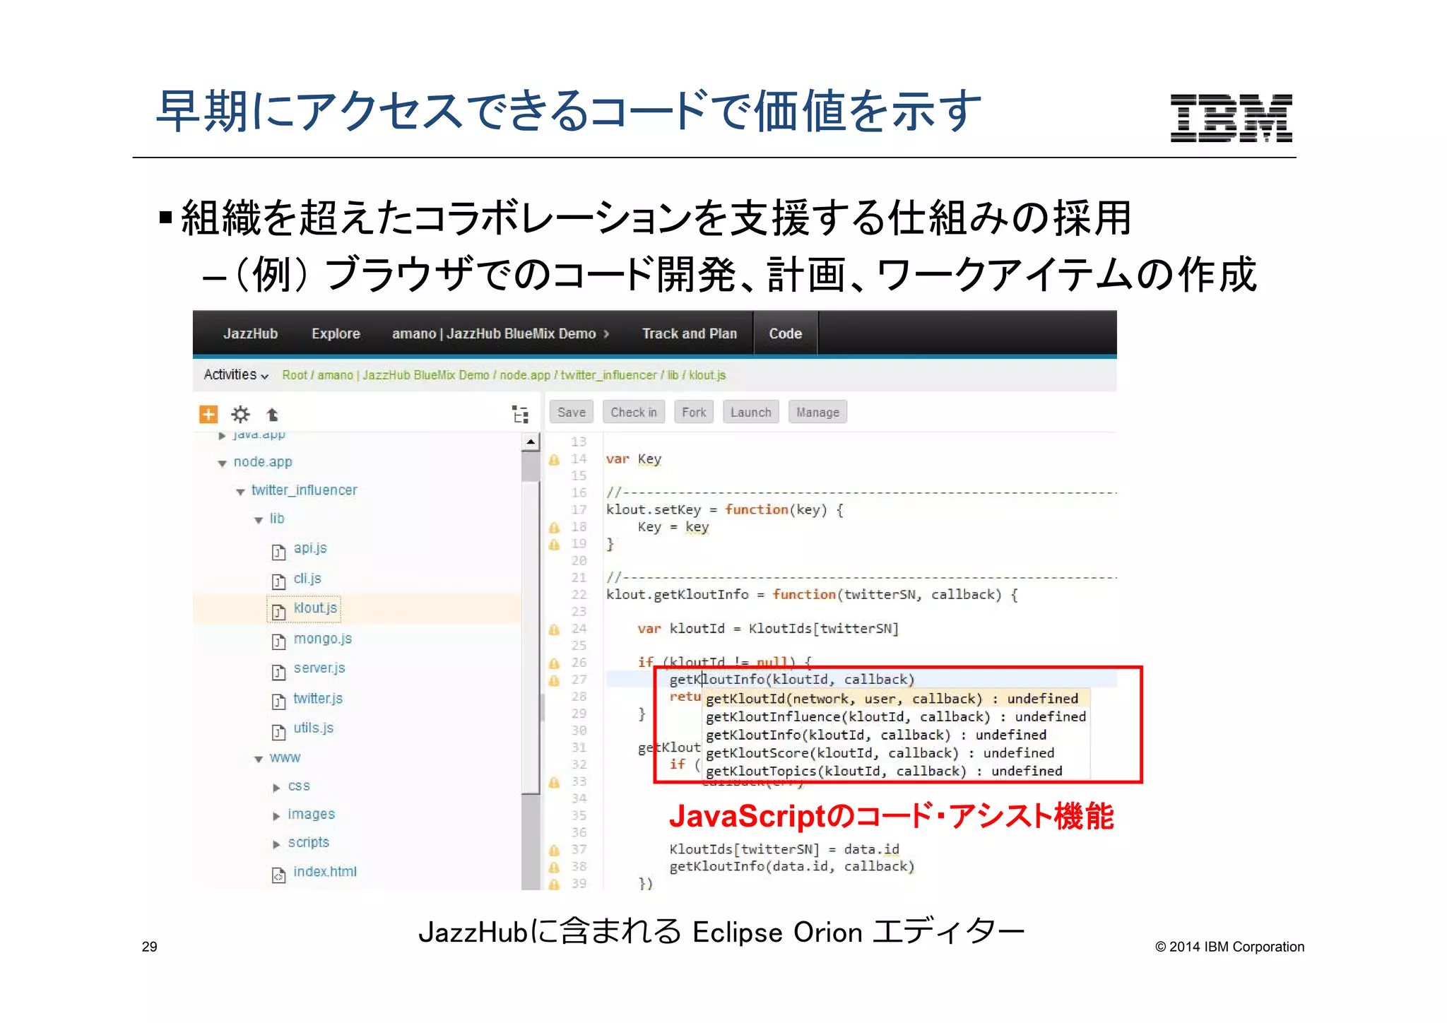Click the warning icon on line 19
This screenshot has height=1023, width=1447.
[x=555, y=545]
